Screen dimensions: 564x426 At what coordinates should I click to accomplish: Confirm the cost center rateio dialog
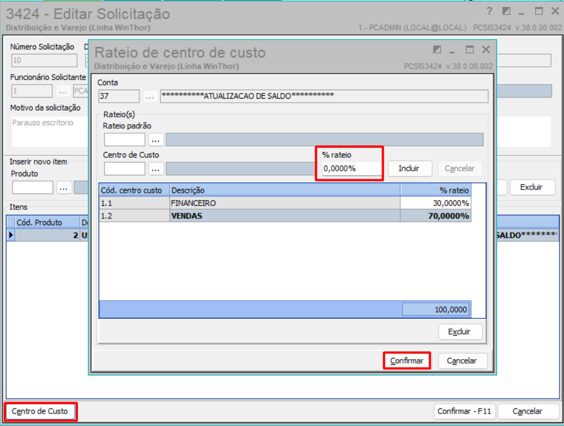point(407,361)
